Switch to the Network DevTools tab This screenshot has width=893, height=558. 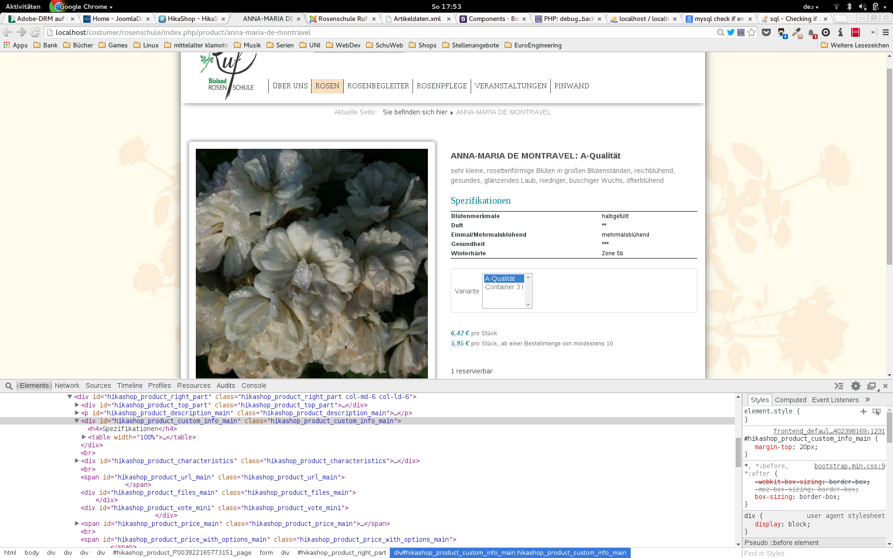[67, 385]
